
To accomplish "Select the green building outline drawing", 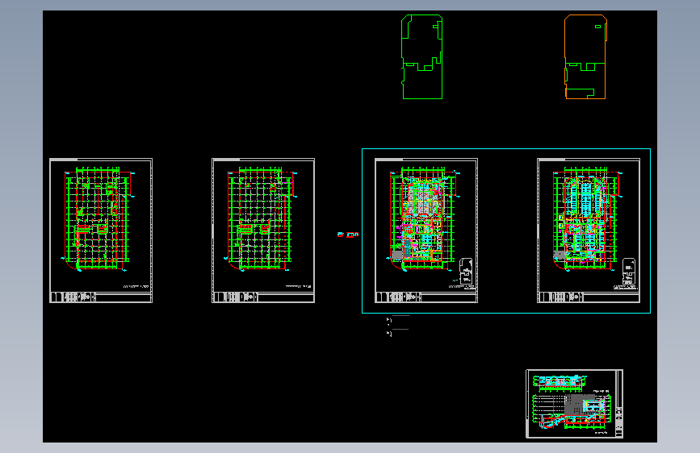I will pos(422,56).
